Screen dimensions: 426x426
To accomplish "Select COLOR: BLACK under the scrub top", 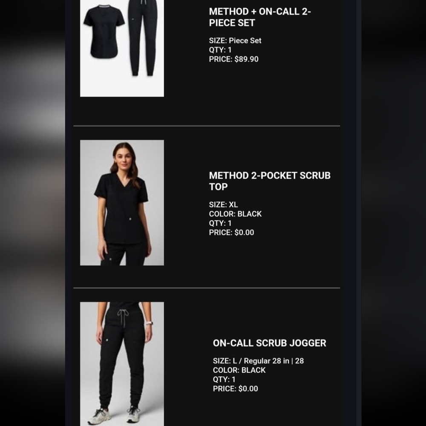I will click(235, 214).
